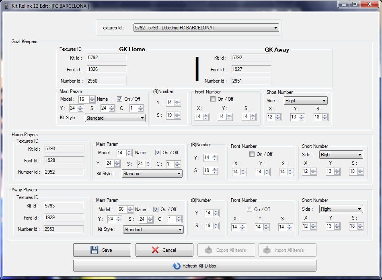Click the GK Home Kit Id field
This screenshot has height=280, width=382.
click(x=107, y=58)
